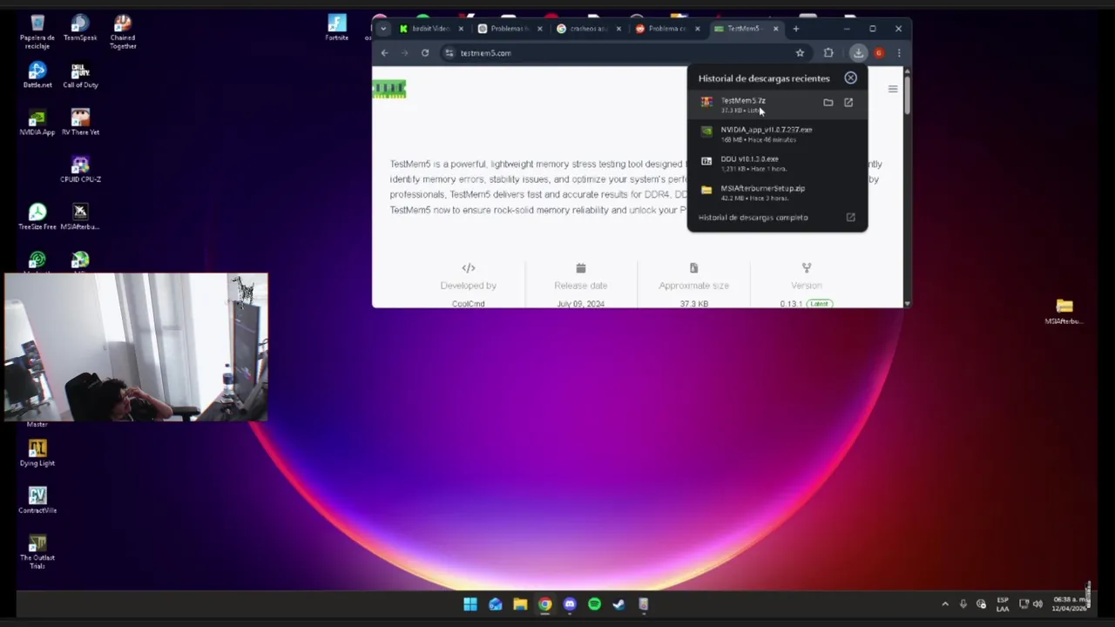Select The Outlast Trials desktop shortcut
1115x627 pixels.
[37, 550]
